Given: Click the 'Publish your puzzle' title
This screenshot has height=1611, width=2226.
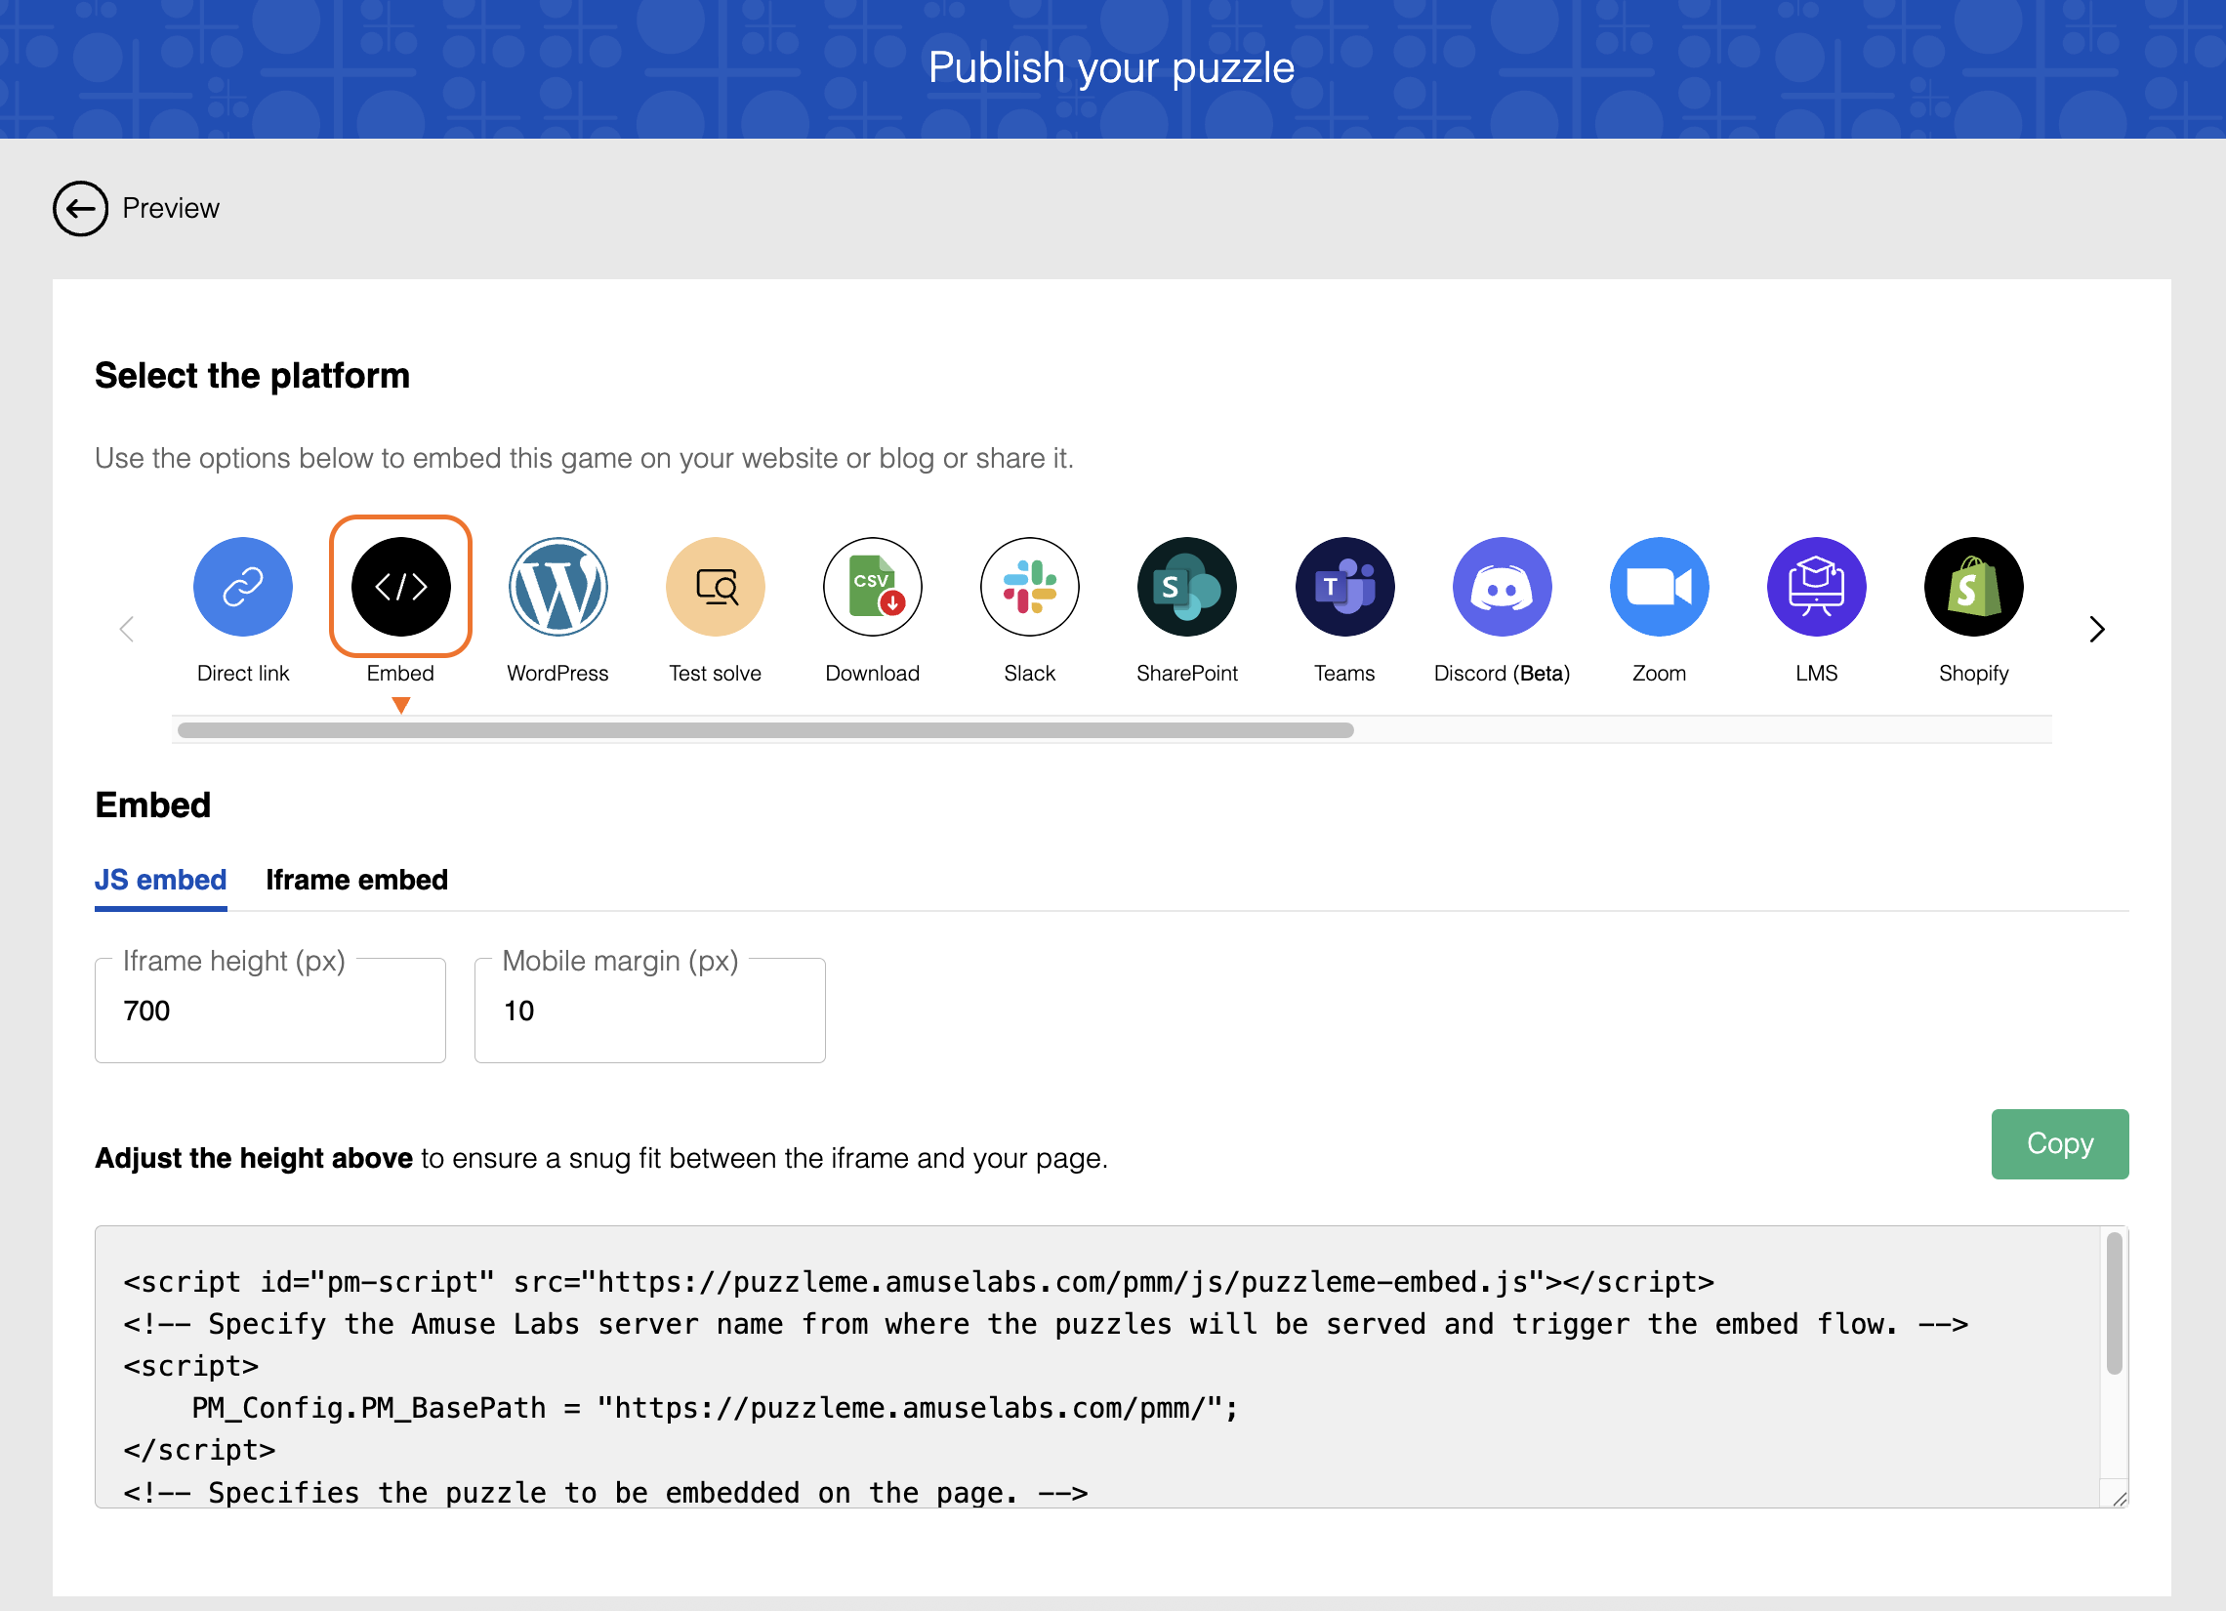Looking at the screenshot, I should [x=1111, y=67].
